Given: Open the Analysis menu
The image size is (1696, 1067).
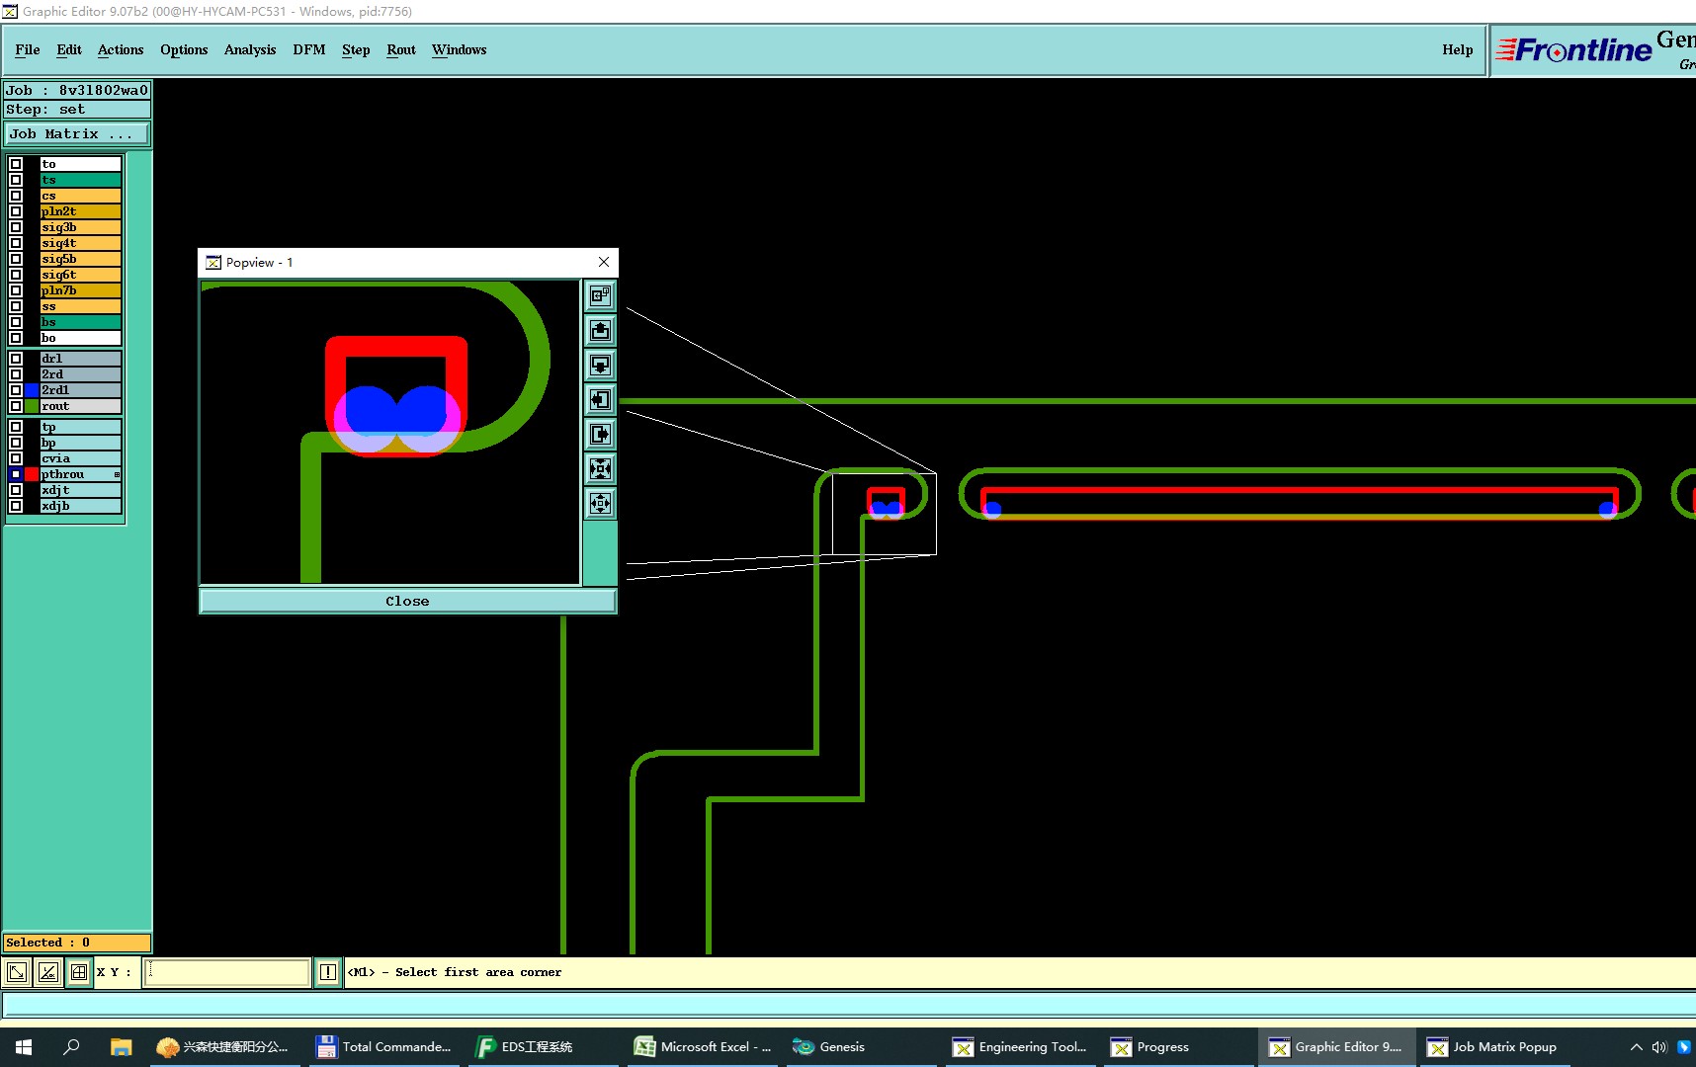Looking at the screenshot, I should click(250, 49).
